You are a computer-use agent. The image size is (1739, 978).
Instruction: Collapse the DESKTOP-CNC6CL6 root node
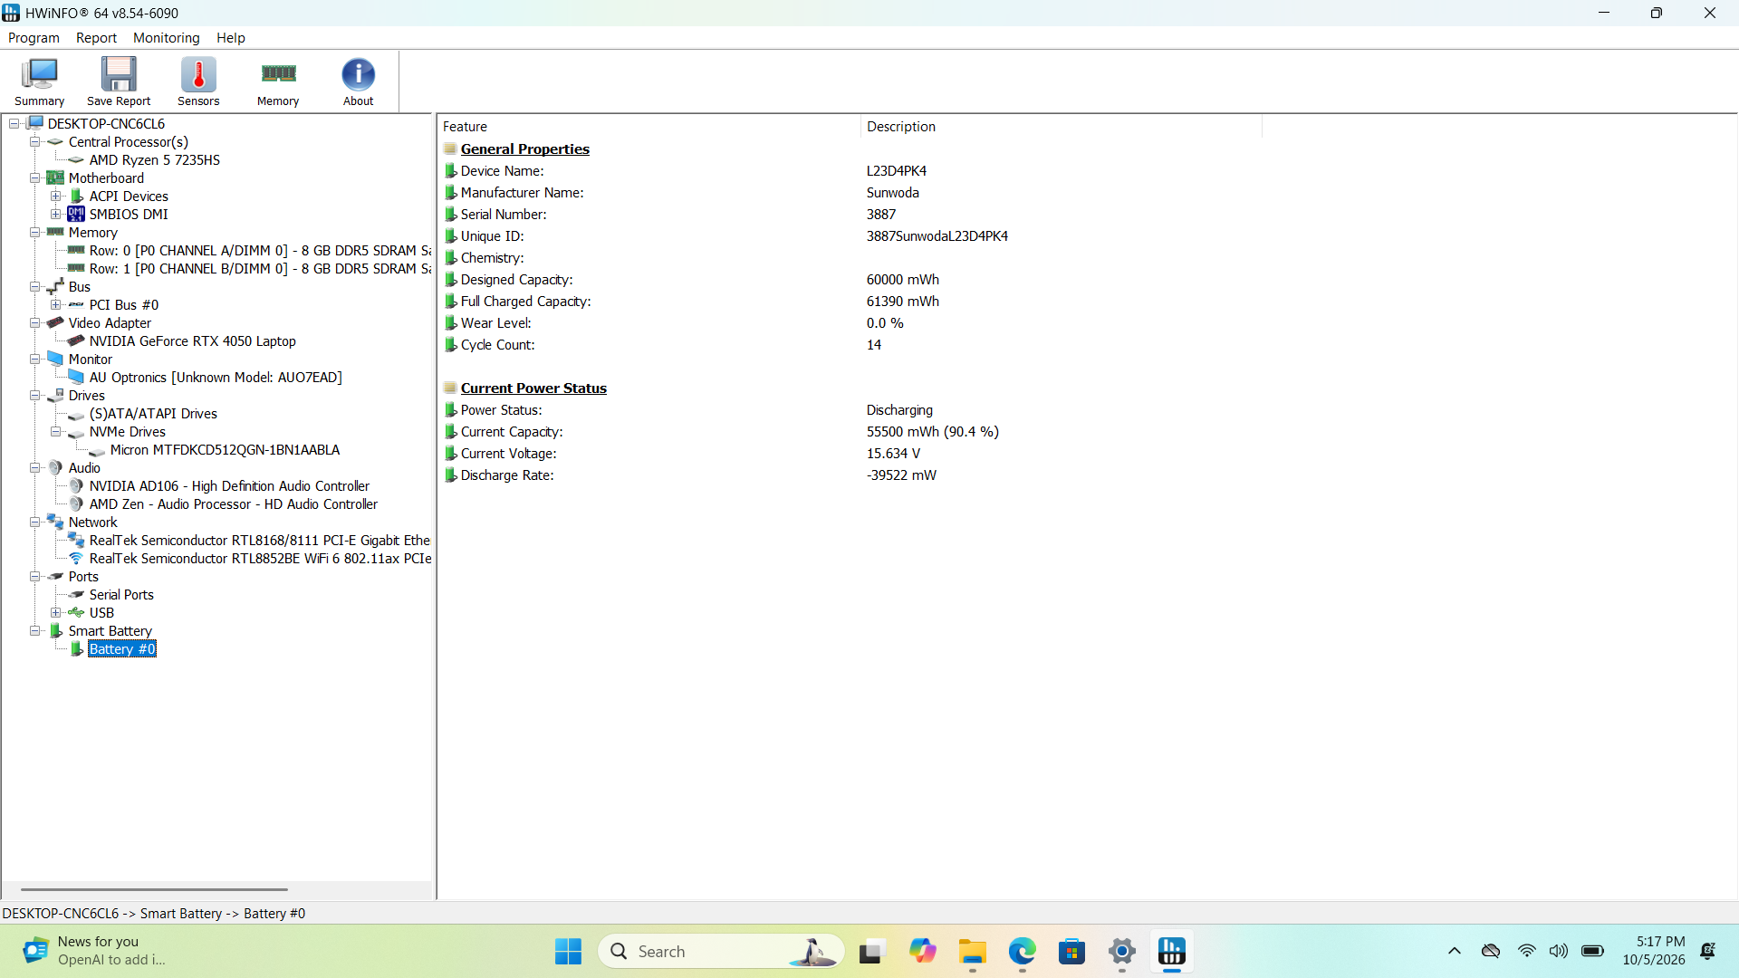(14, 124)
